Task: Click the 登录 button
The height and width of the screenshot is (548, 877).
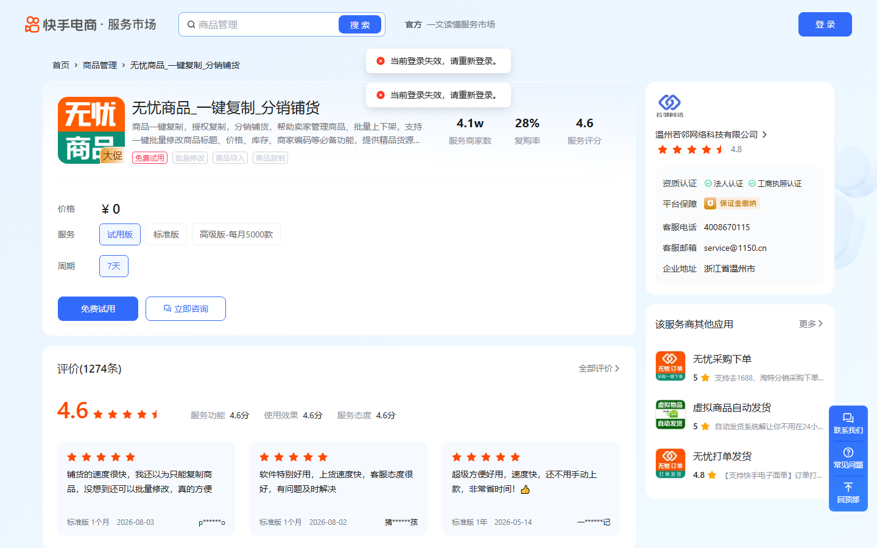Action: tap(825, 24)
